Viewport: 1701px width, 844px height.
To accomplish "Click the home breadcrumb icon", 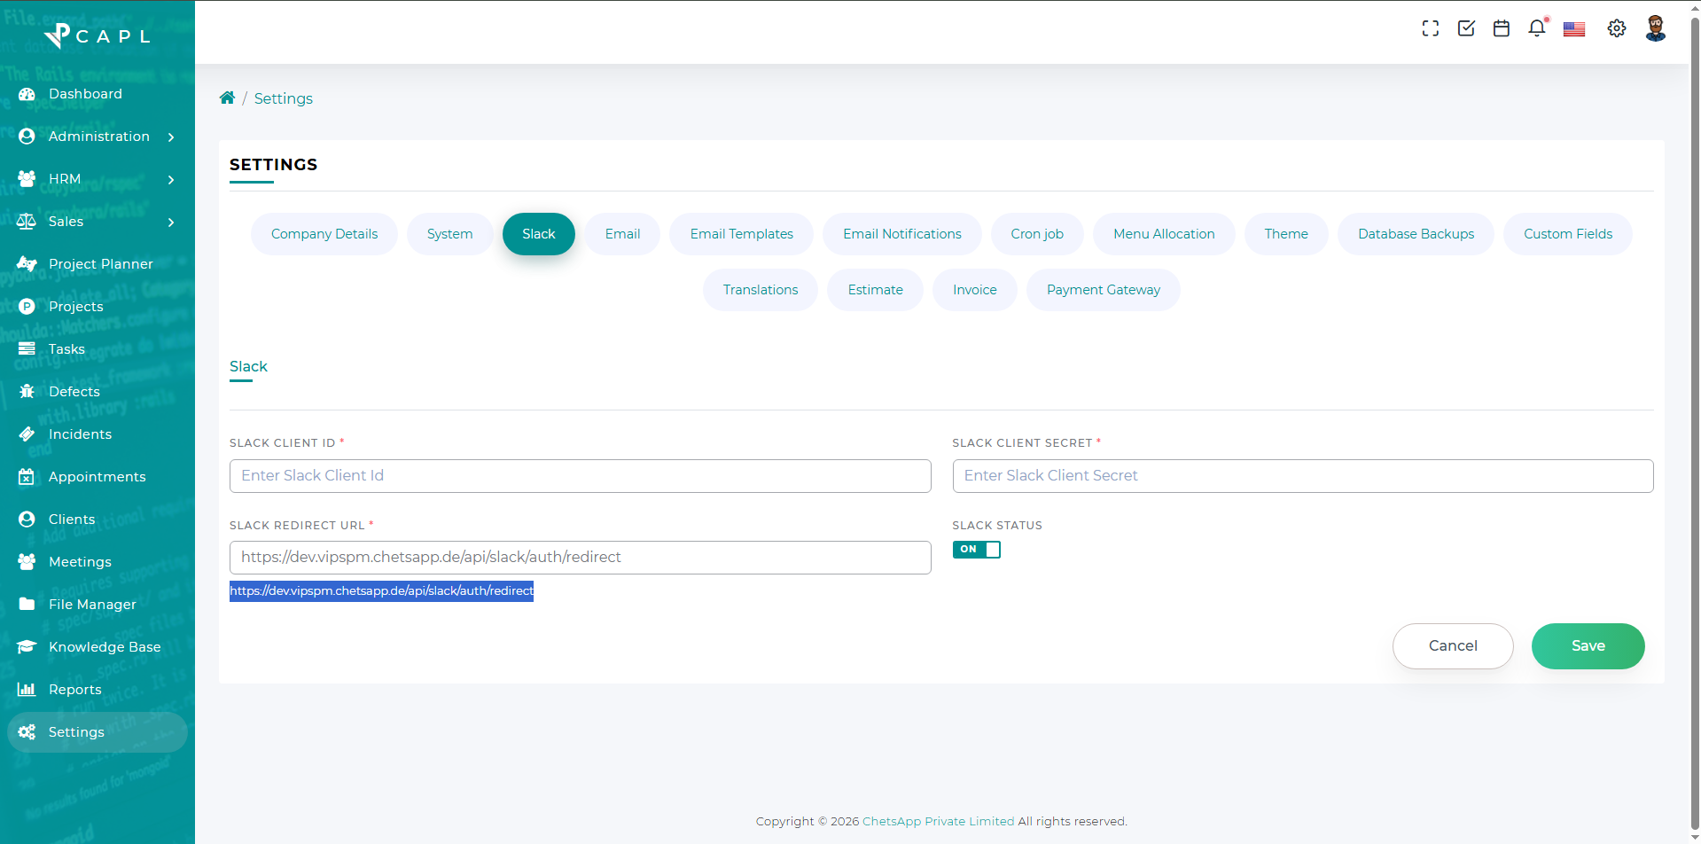I will 227,98.
